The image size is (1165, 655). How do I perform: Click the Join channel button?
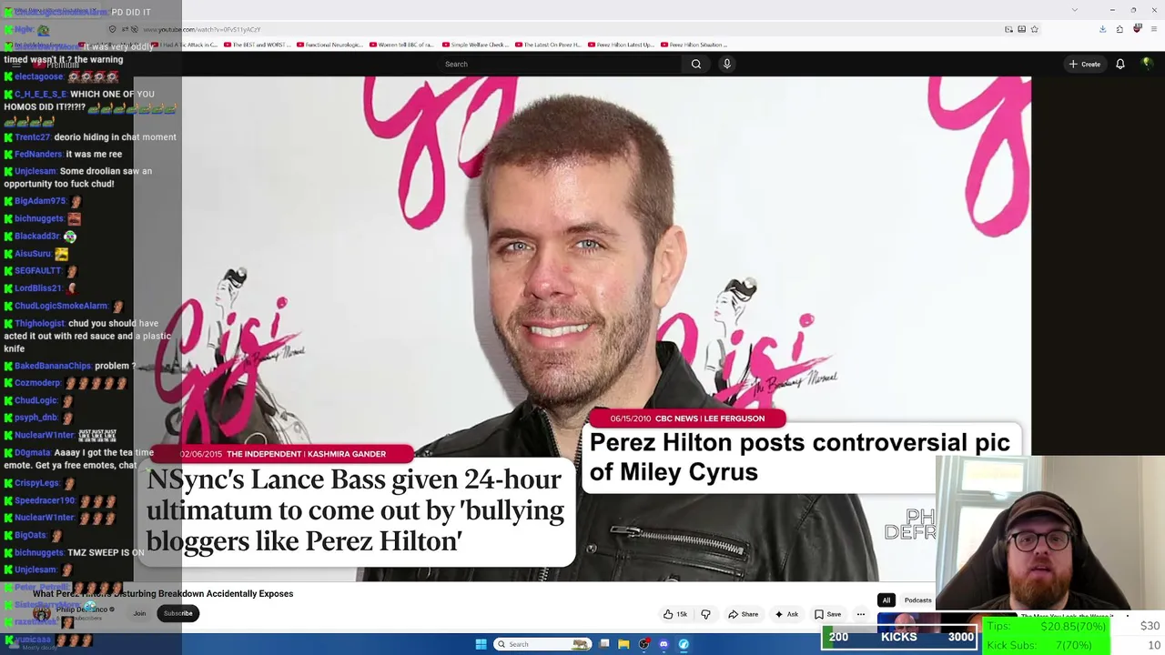pyautogui.click(x=139, y=613)
